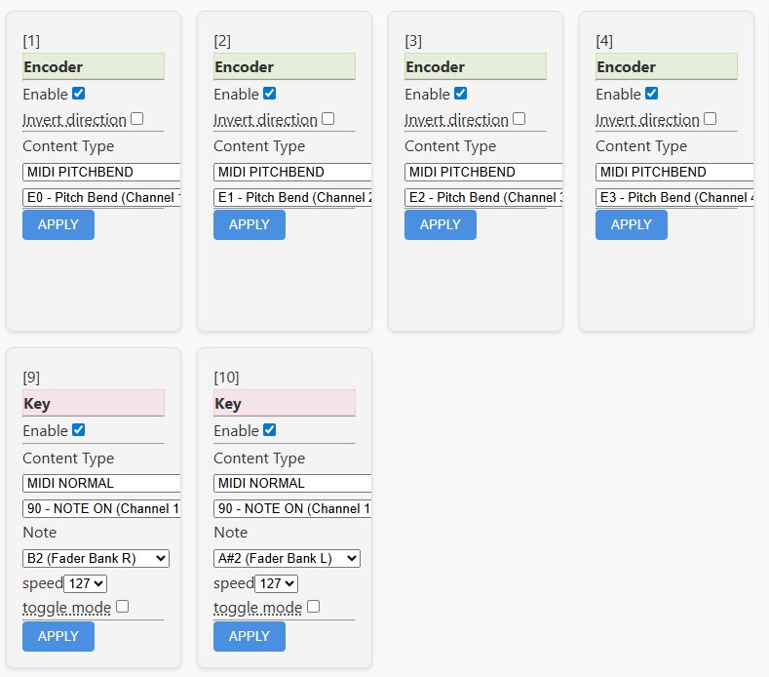The image size is (769, 677).
Task: Expand E3 - Pitch Bend channel dropdown
Action: 674,197
